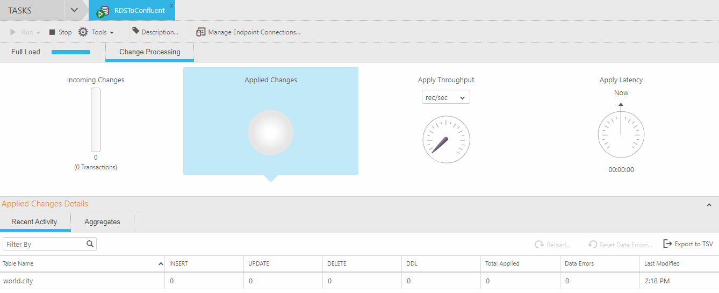Open the Description dialog
The height and width of the screenshot is (293, 719).
coord(155,32)
